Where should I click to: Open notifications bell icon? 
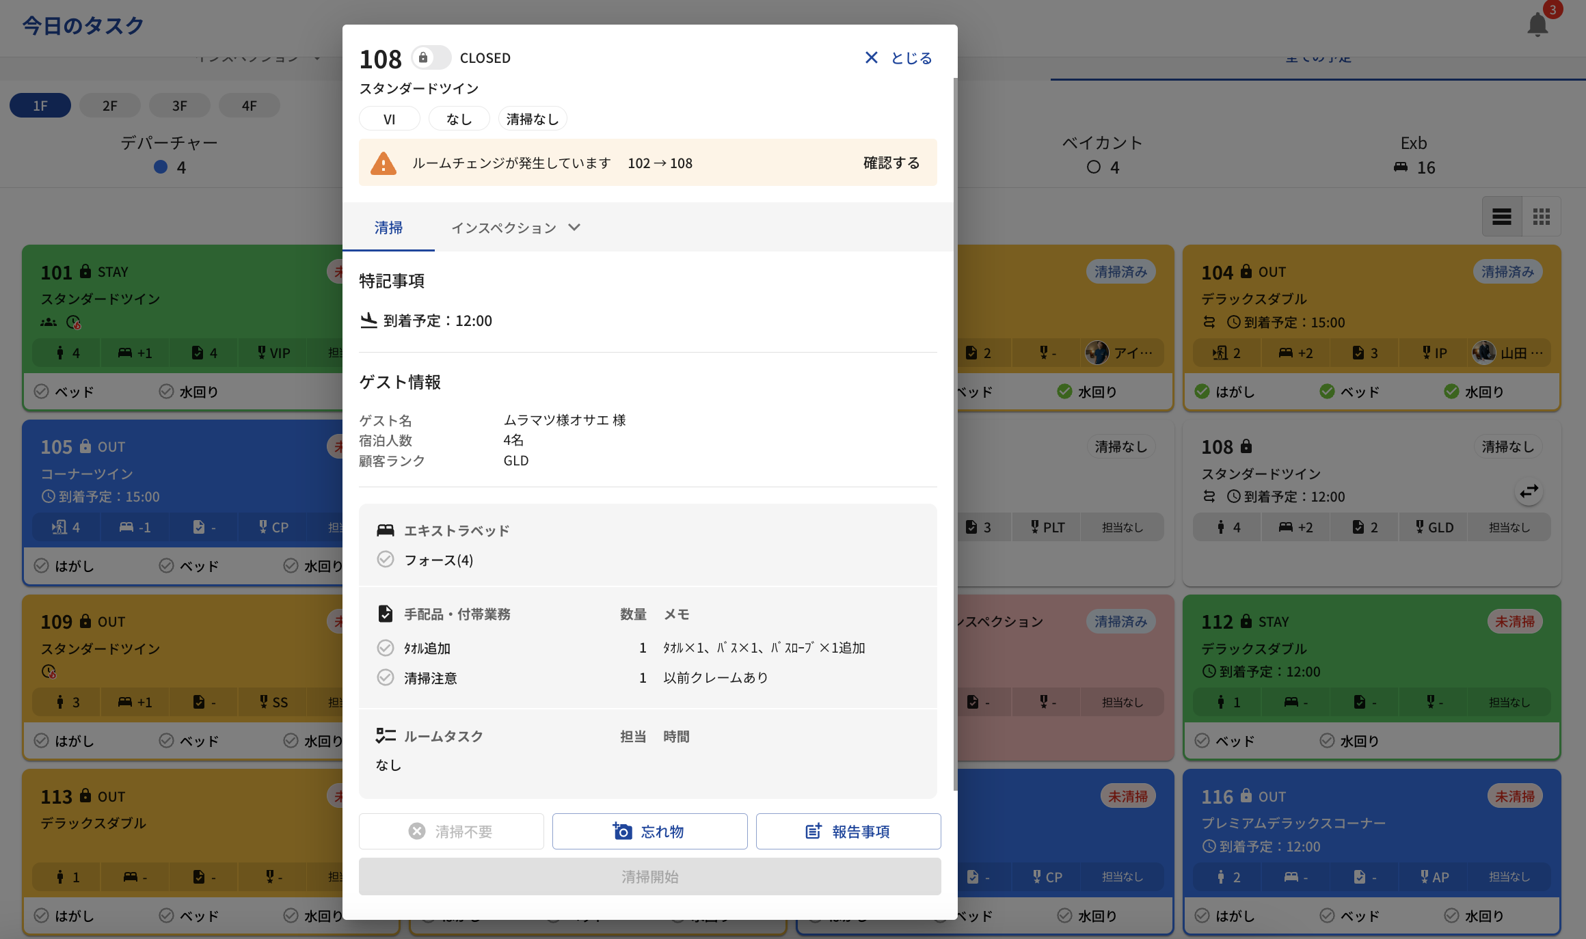point(1537,25)
